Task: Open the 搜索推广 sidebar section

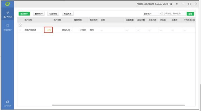Action: coord(8,27)
